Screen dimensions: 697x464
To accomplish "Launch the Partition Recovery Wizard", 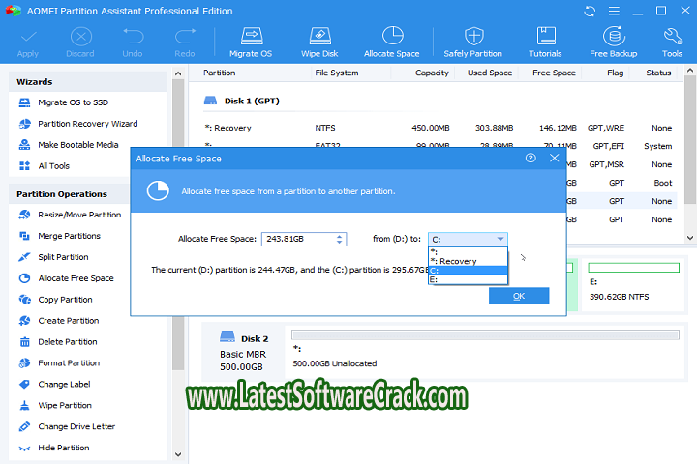I will tap(88, 124).
